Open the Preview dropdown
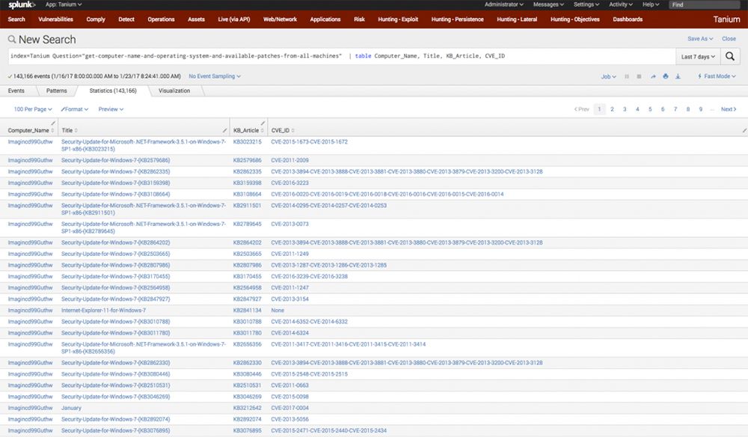The width and height of the screenshot is (748, 437). (111, 109)
